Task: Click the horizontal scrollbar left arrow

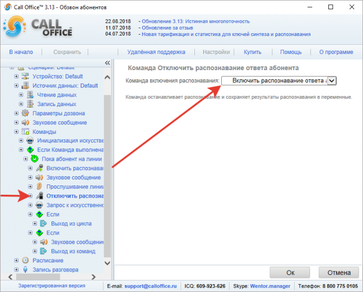Action: (x=10, y=277)
